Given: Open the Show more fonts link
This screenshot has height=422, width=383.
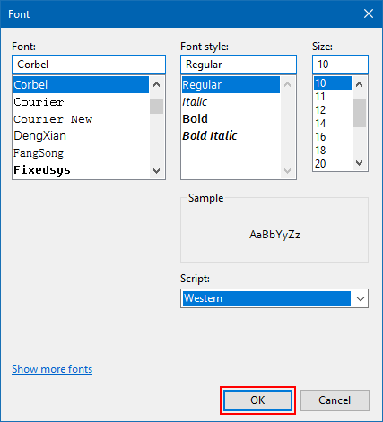Looking at the screenshot, I should (52, 369).
